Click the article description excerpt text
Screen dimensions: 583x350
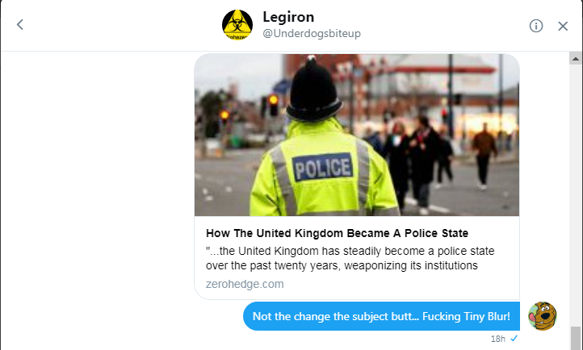point(350,258)
